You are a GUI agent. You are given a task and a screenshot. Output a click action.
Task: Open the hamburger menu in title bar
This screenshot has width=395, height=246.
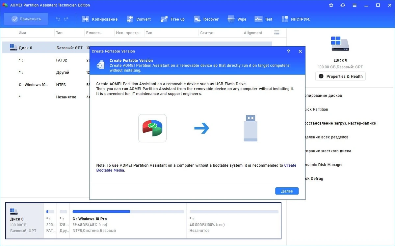(355, 5)
